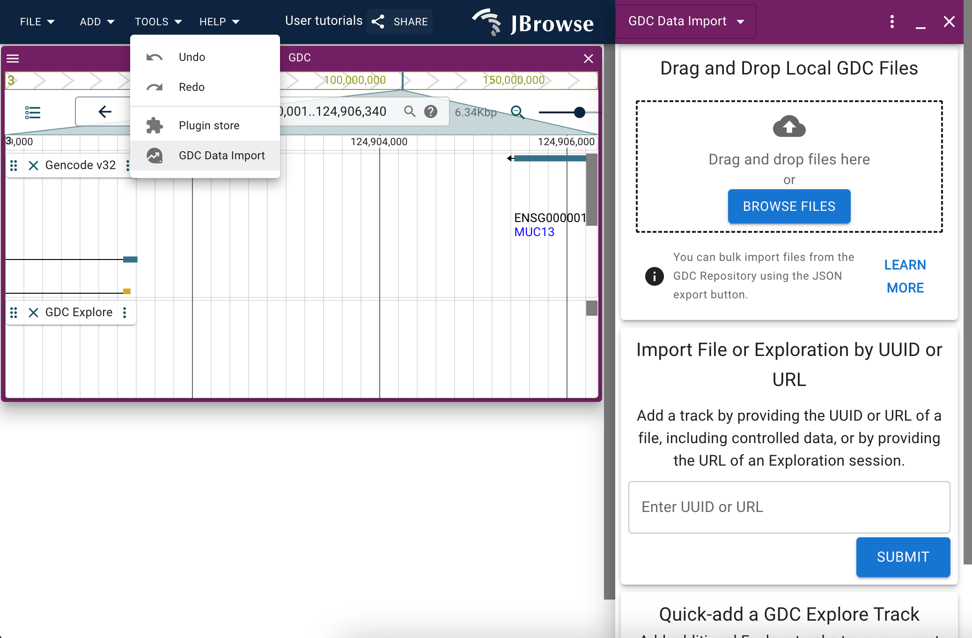Grab the Gencode v32 track drag handle
Screen dimensions: 972x638
[14, 165]
